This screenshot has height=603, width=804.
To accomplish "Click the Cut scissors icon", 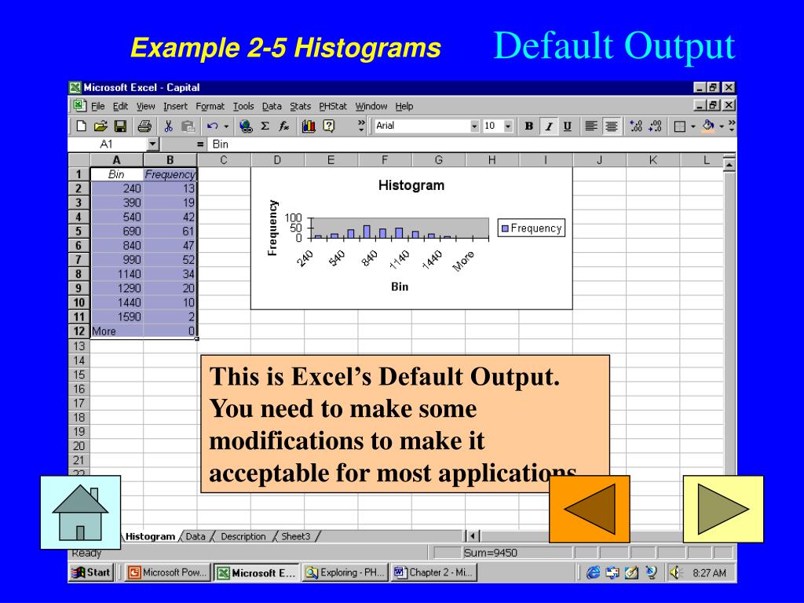I will point(168,126).
